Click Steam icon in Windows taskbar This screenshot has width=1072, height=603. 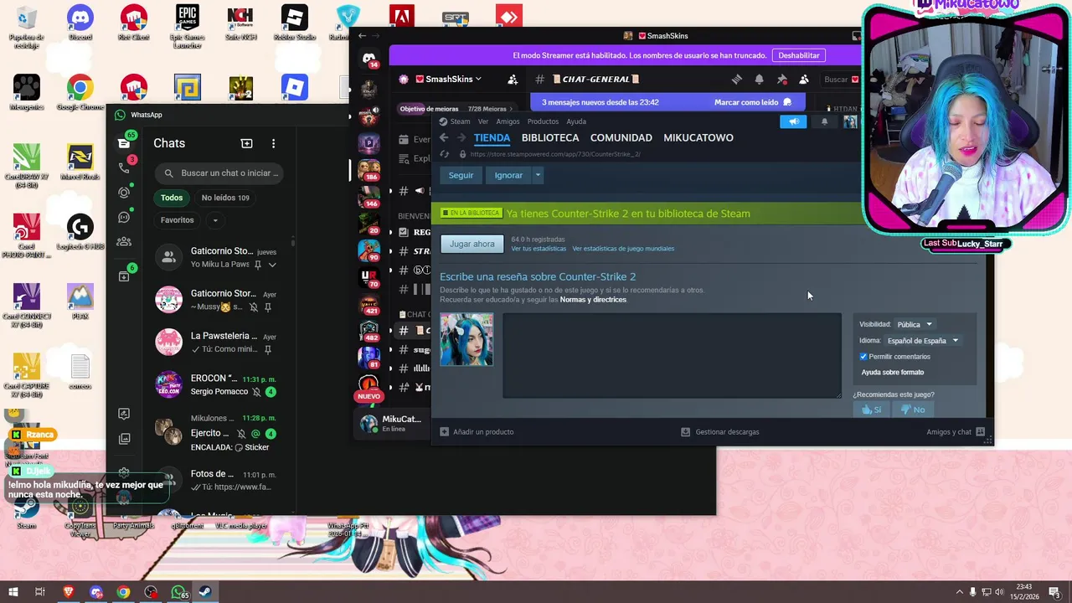click(204, 592)
